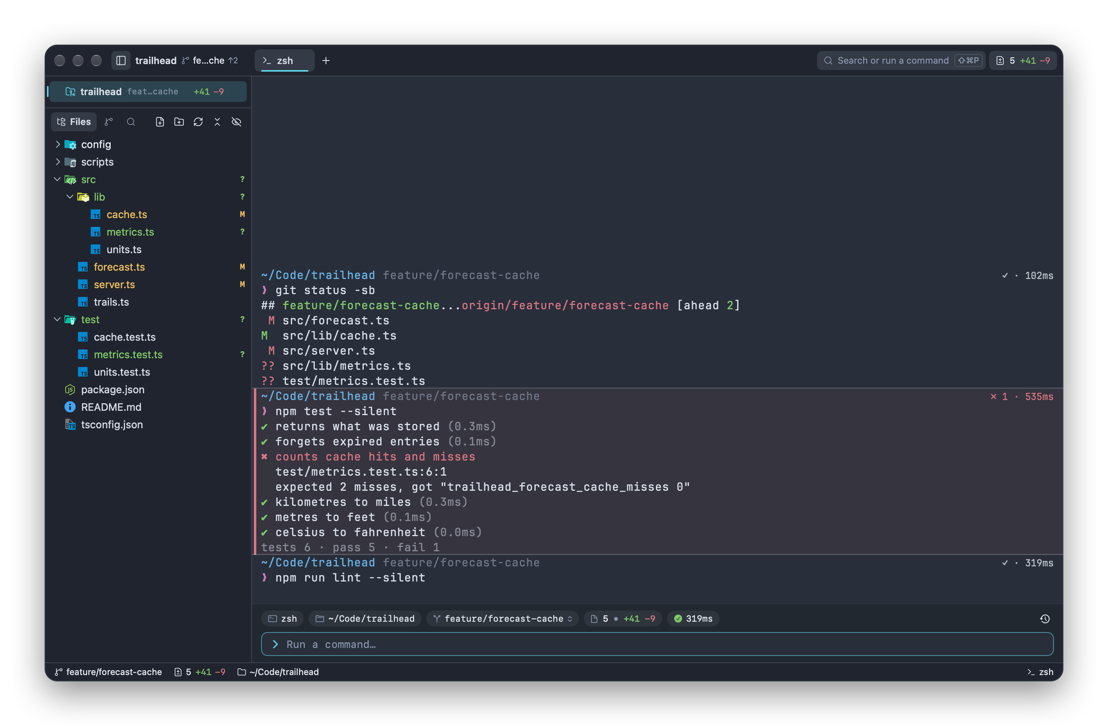Click the config folder icon
Screen dimensions: 1108x726
pos(70,145)
